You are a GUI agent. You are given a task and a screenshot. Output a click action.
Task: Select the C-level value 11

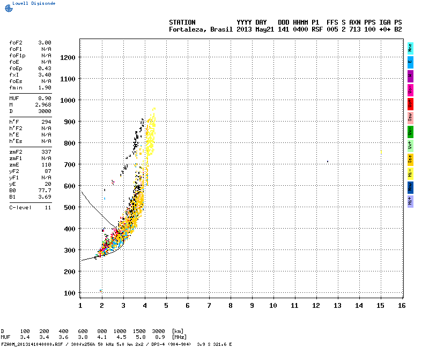click(48, 207)
